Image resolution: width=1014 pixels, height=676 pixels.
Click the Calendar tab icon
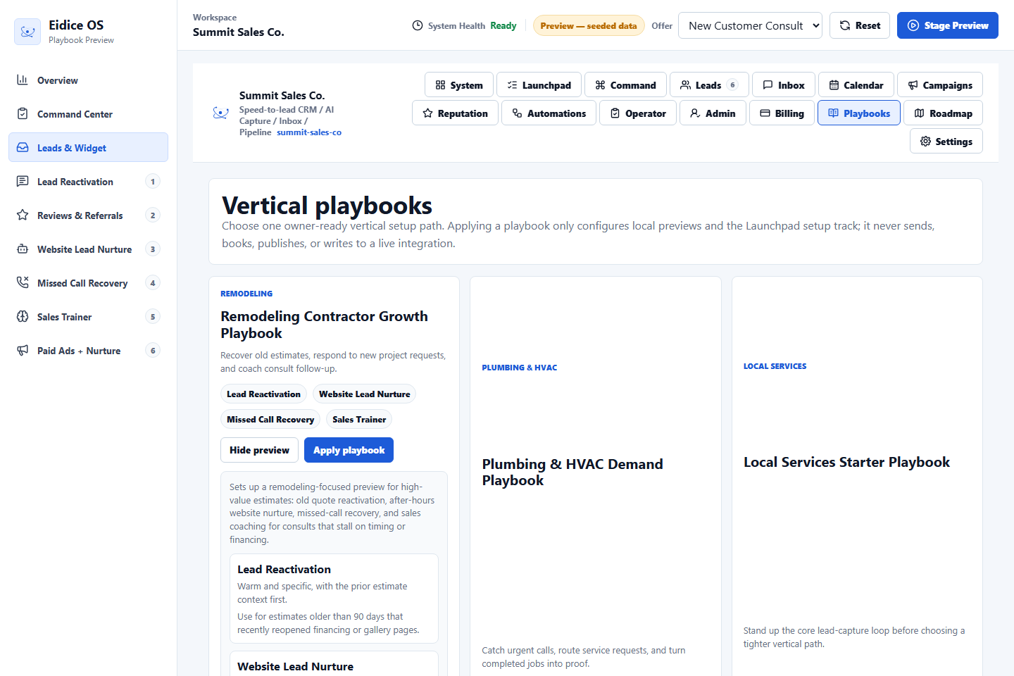[834, 84]
